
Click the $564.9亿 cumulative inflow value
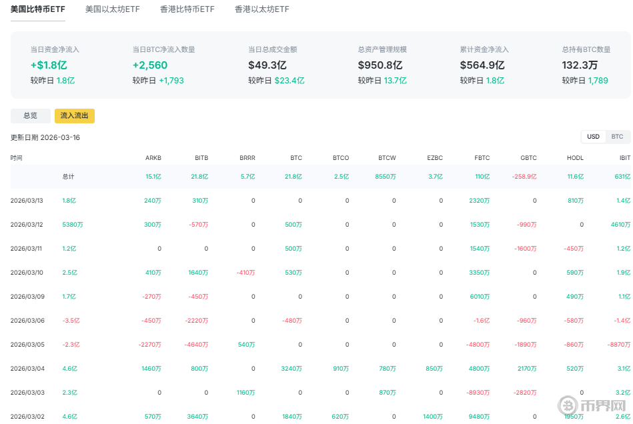pos(482,65)
